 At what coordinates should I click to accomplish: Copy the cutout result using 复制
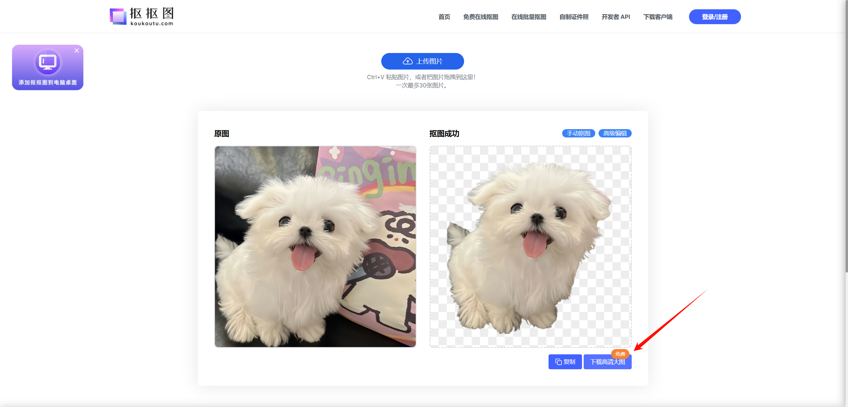[565, 362]
